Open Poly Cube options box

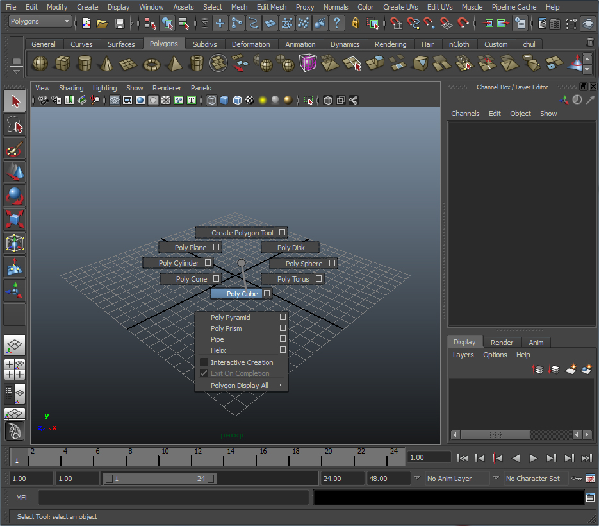[267, 293]
